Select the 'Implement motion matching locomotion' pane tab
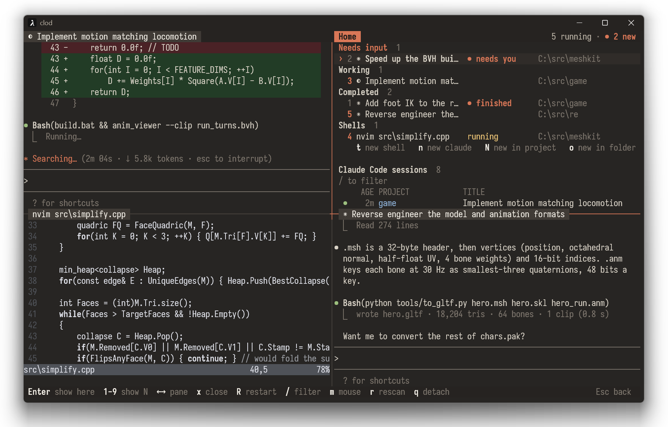The image size is (668, 427). 113,37
